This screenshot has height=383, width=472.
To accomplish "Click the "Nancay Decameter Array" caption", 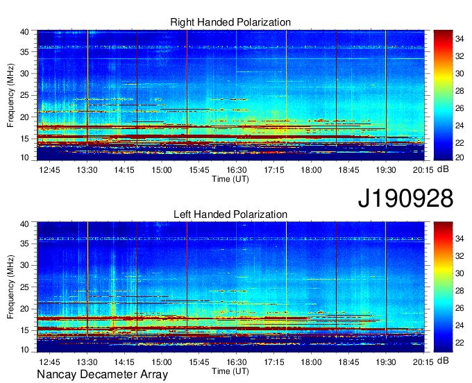I will click(x=102, y=375).
